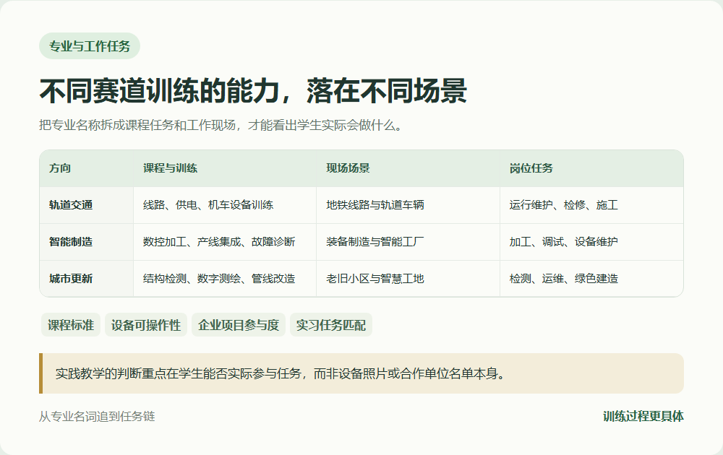
Task: Click cell 结构检测、数字测绘、管线改造
Action: click(225, 279)
